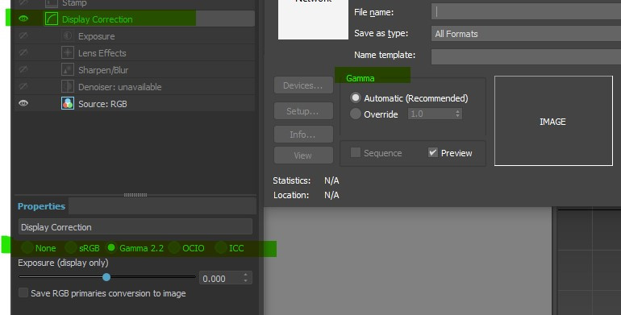Image resolution: width=621 pixels, height=315 pixels.
Task: Click into the File name field
Action: [x=526, y=12]
